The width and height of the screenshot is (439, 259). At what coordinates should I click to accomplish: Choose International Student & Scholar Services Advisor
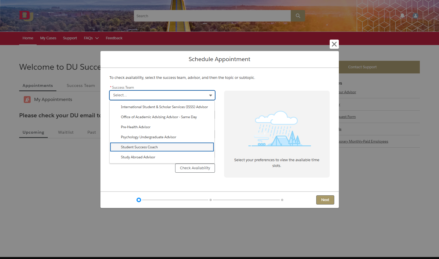[x=162, y=107]
